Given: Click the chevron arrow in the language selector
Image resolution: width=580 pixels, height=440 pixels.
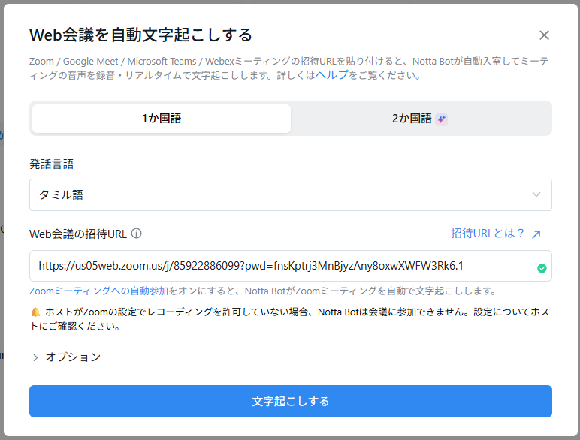Looking at the screenshot, I should [x=536, y=195].
